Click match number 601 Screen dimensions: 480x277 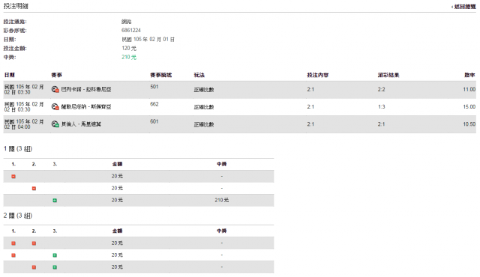[x=154, y=121]
